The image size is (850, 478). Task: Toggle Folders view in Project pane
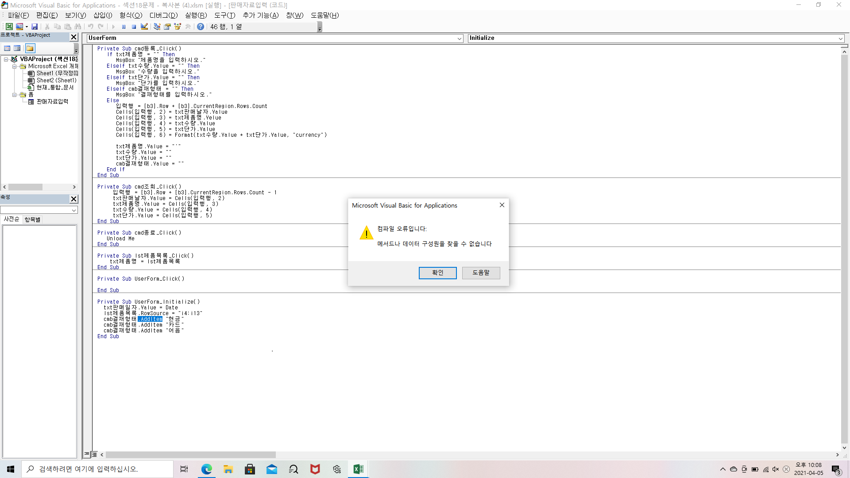30,48
